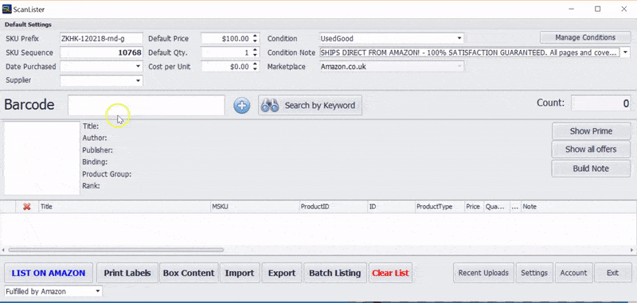This screenshot has height=303, width=637.
Task: Increase the Cost per Unit stepper
Action: 255,64
